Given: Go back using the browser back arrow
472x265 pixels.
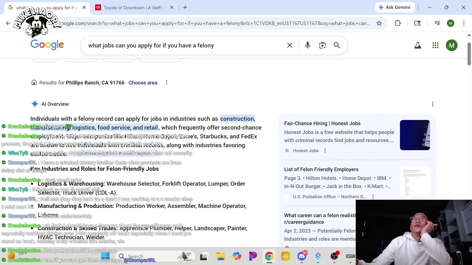Looking at the screenshot, I should coord(8,23).
